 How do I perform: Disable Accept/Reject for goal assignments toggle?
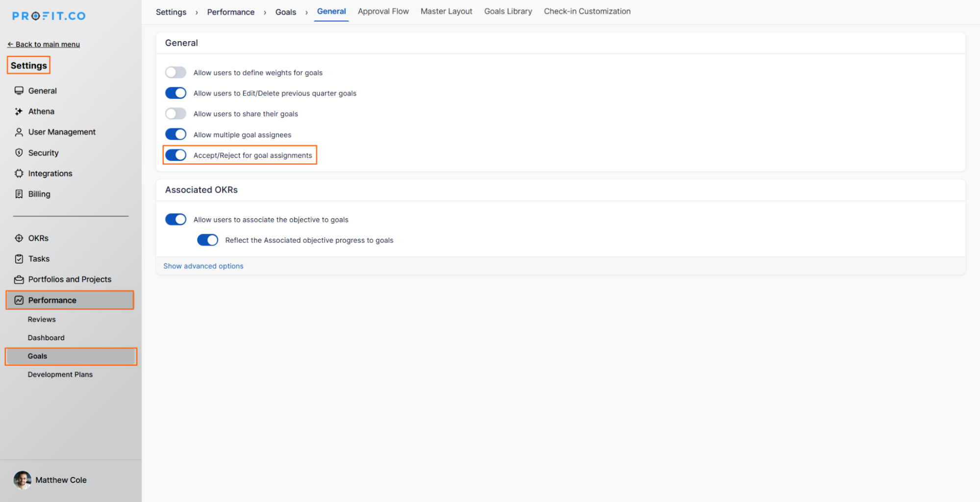[x=176, y=155]
